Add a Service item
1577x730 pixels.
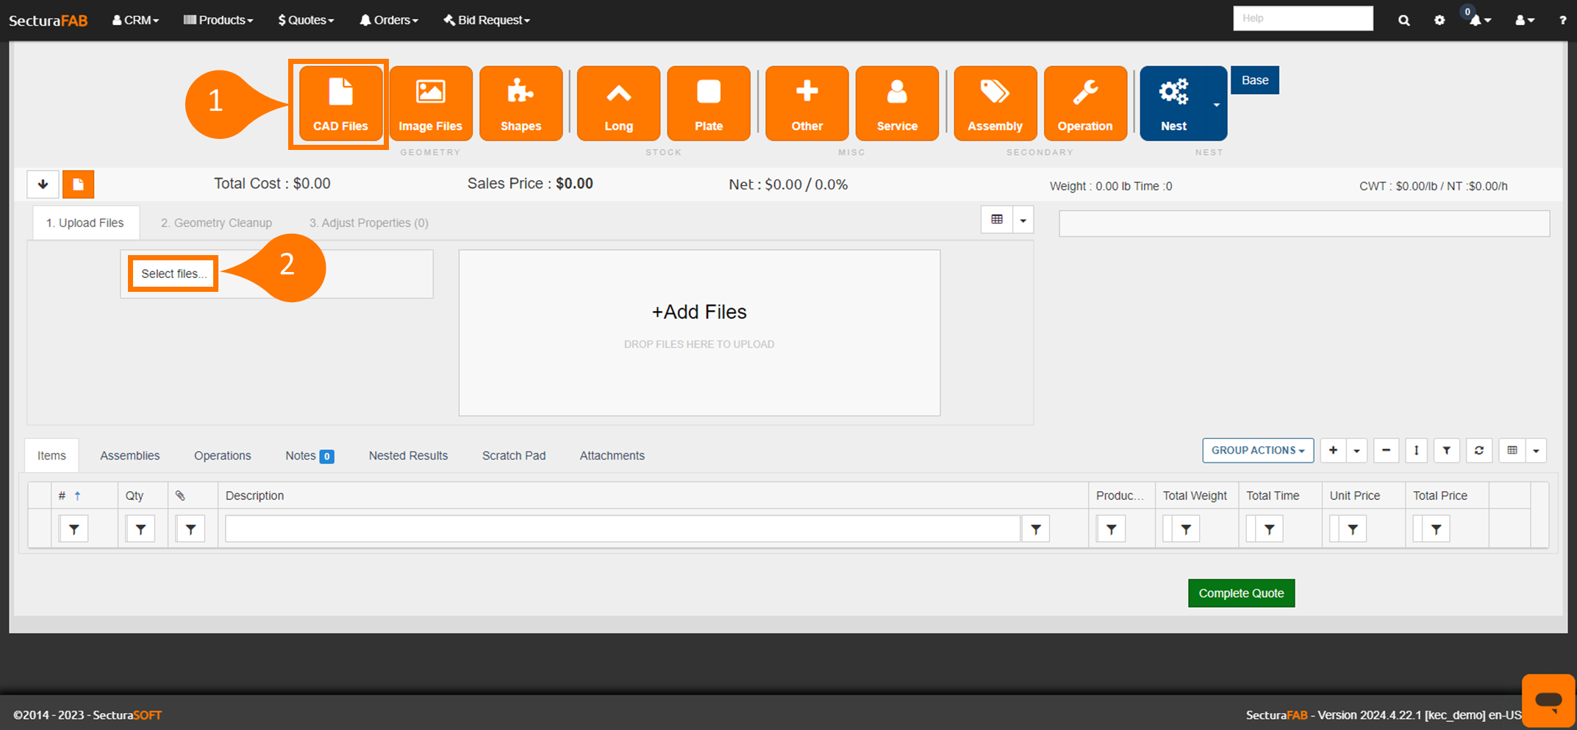(896, 104)
